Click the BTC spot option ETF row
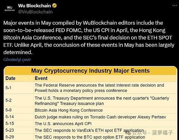The height and width of the screenshot is (140, 179). [90, 137]
